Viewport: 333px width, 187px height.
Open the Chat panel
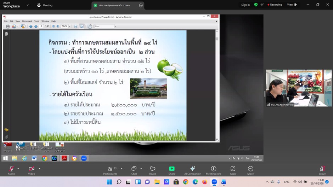[134, 169]
